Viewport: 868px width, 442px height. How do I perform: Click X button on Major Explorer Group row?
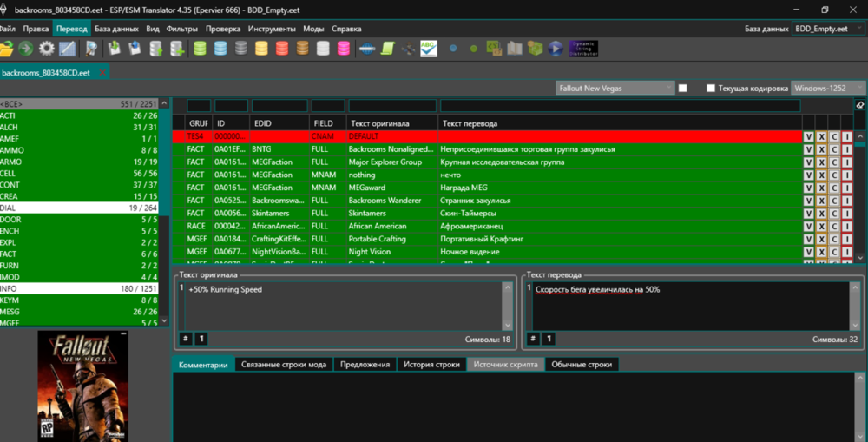[821, 162]
